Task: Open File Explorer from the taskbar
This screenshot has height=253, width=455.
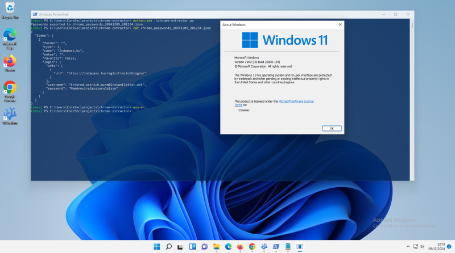Action: click(x=217, y=247)
